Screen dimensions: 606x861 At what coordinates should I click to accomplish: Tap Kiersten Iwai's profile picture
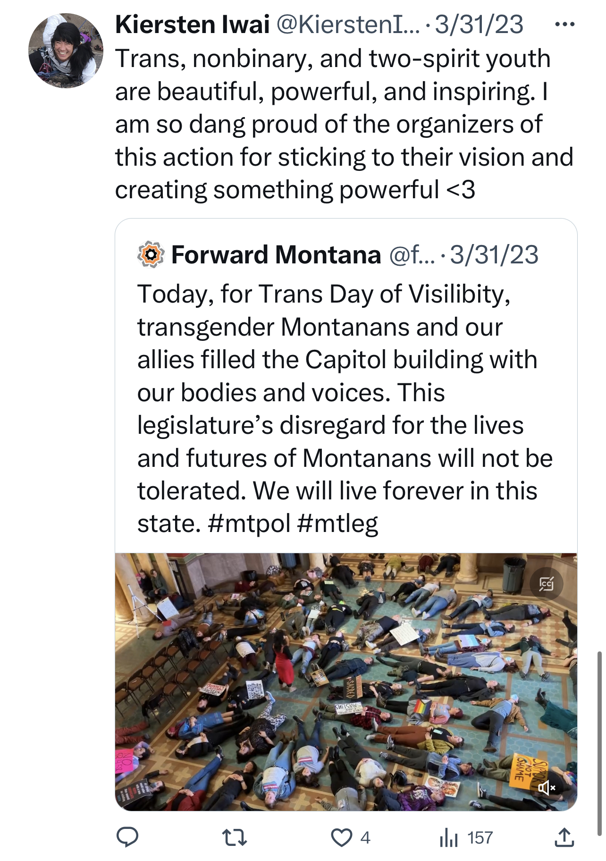pos(66,51)
